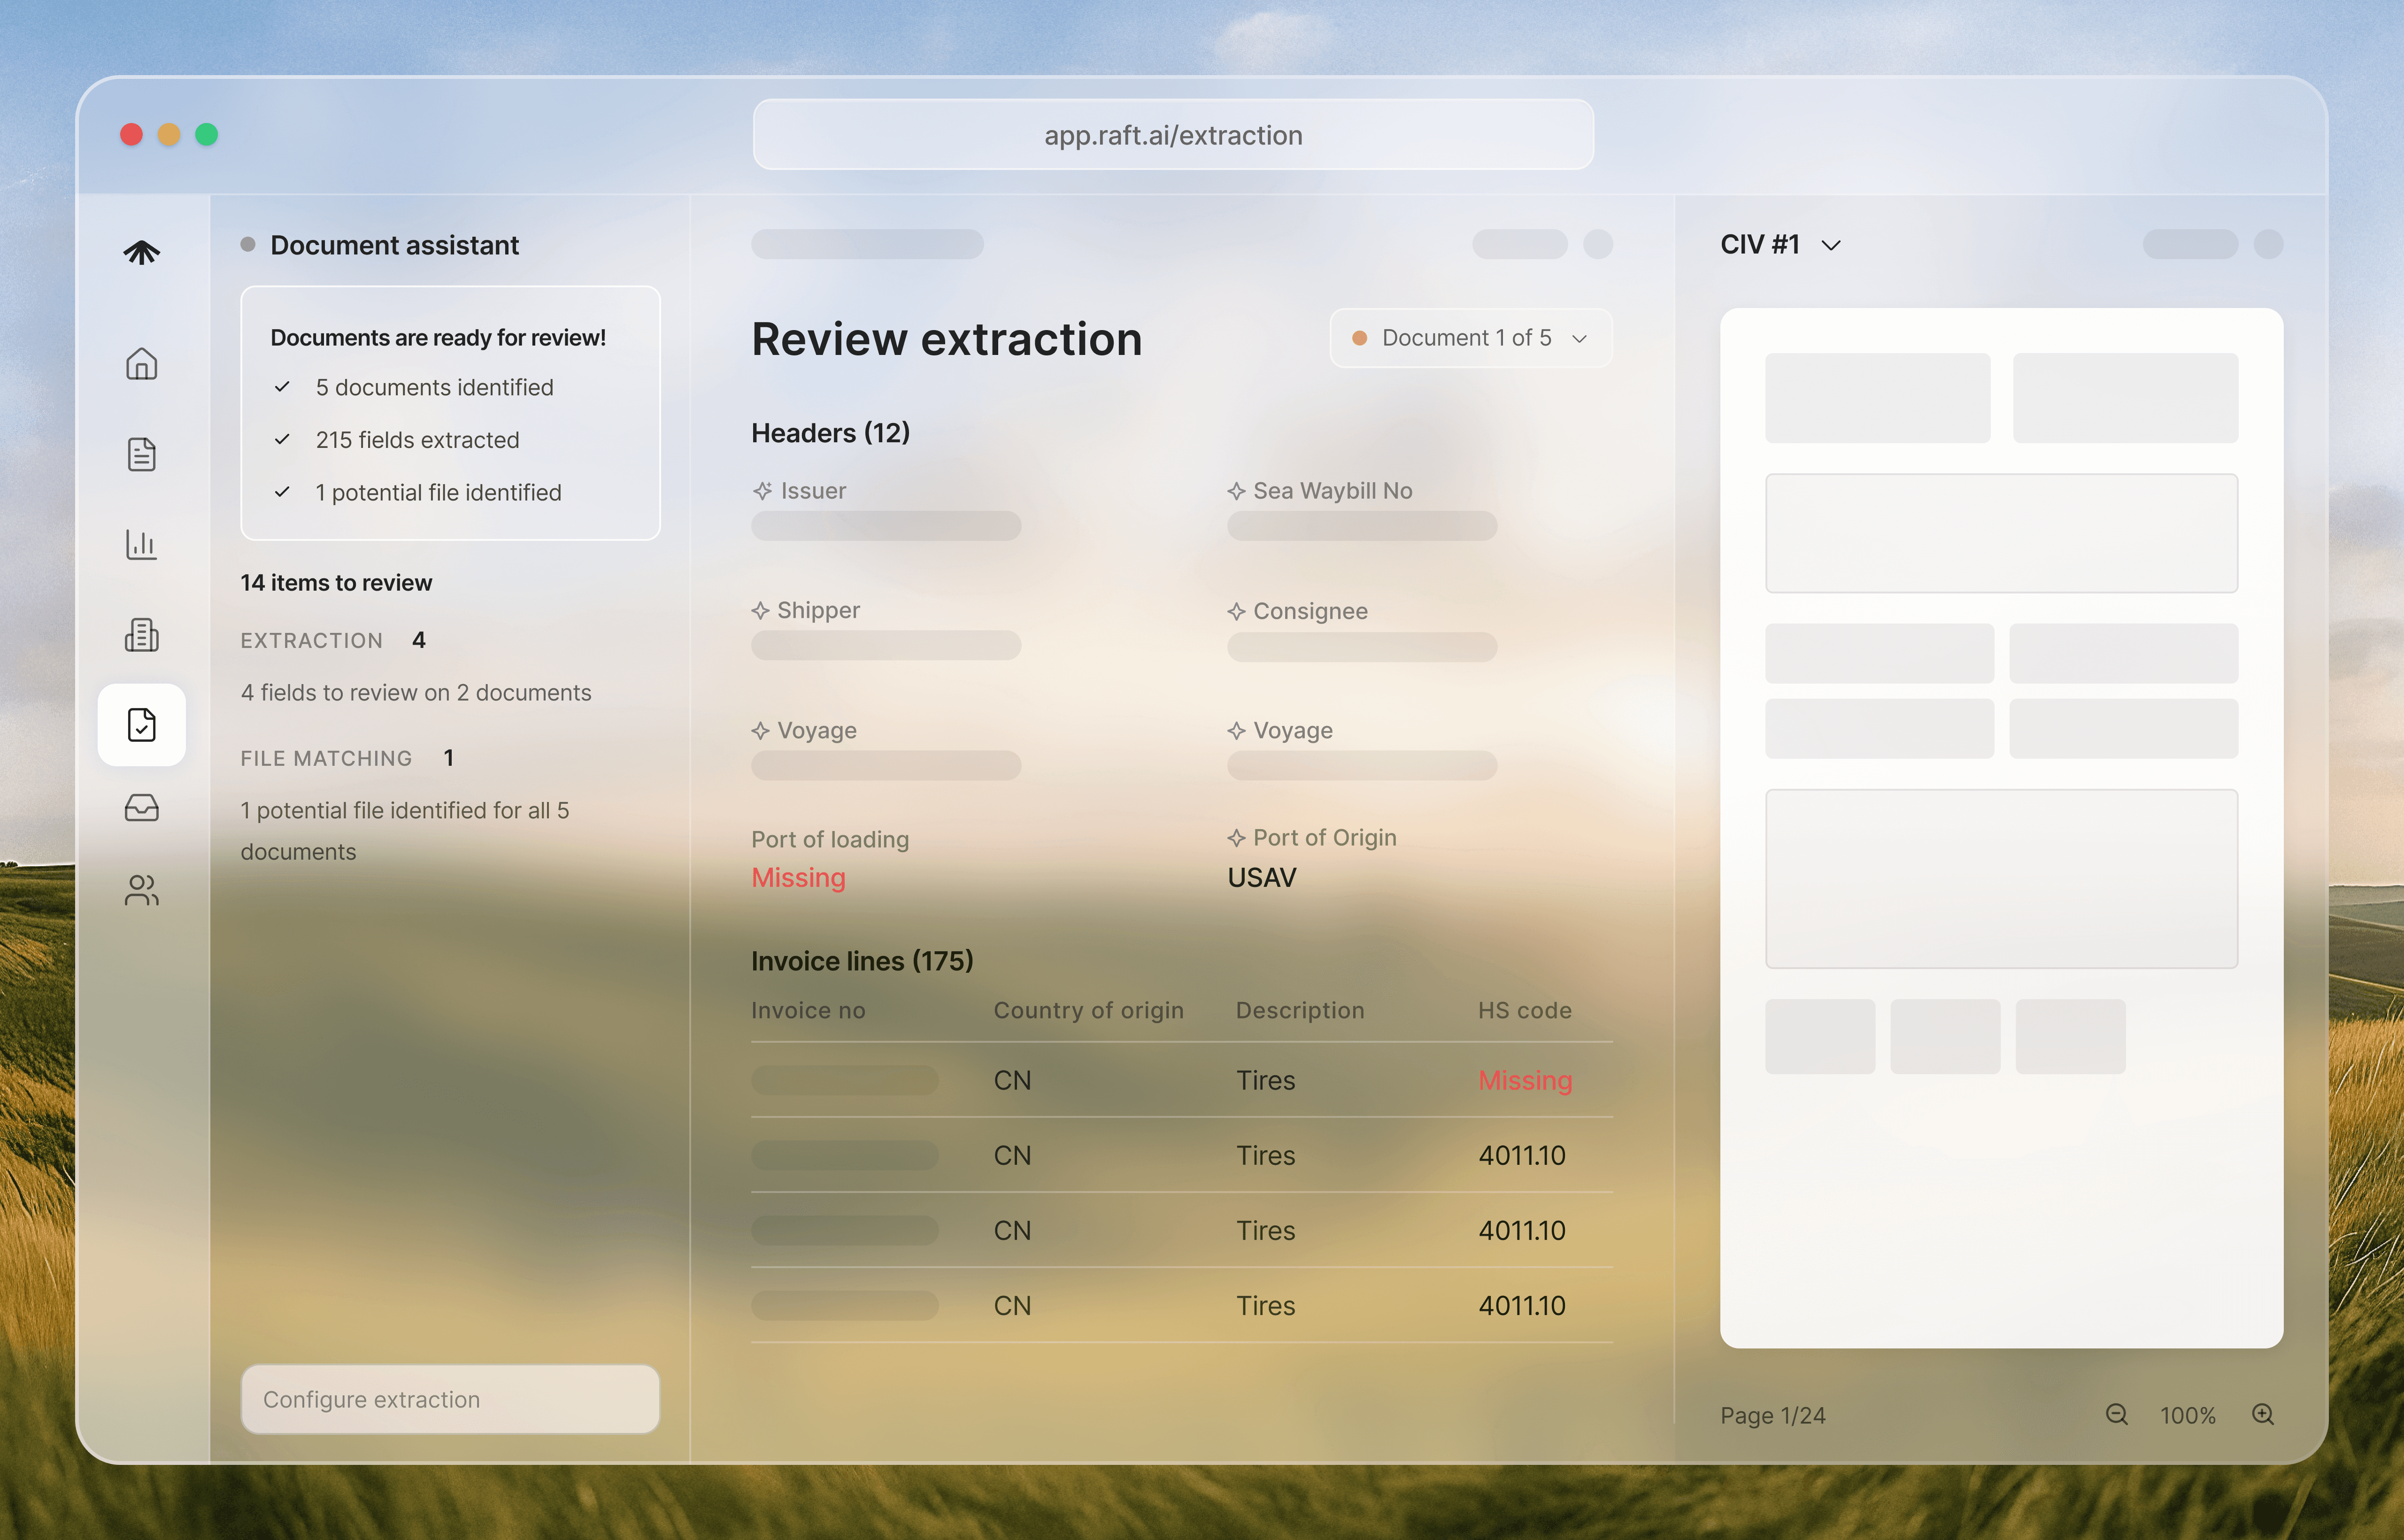Click the home icon in sidebar
This screenshot has height=1540, width=2404.
[x=141, y=364]
